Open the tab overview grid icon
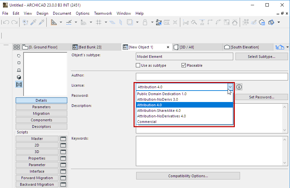290x188 pixels. [x=17, y=47]
